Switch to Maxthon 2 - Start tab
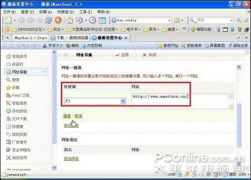Viewport: 251px width, 180px height. (x=30, y=38)
